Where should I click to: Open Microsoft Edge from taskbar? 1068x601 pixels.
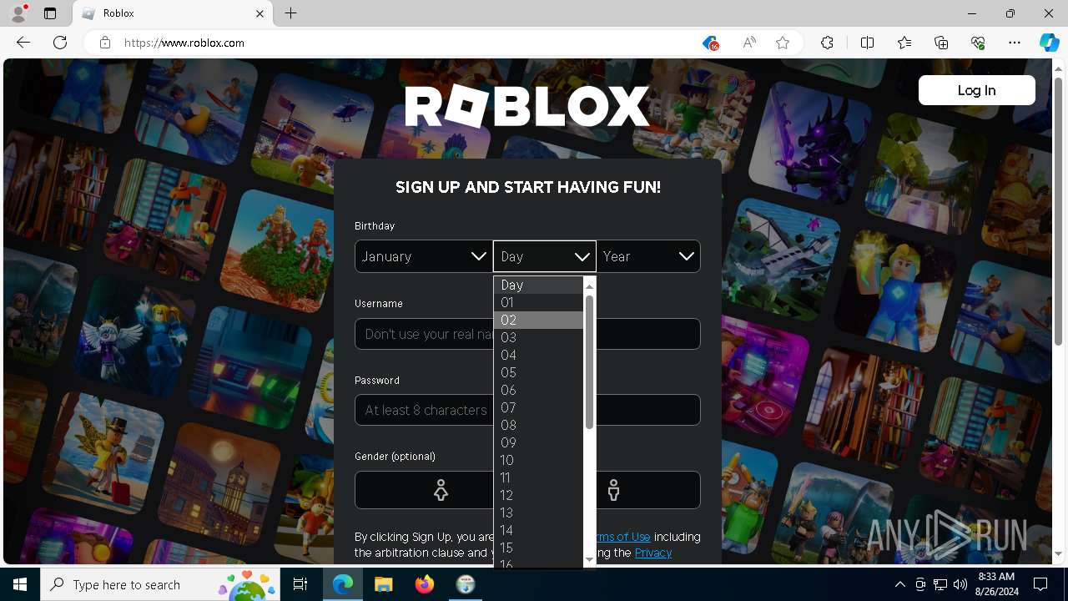(343, 584)
